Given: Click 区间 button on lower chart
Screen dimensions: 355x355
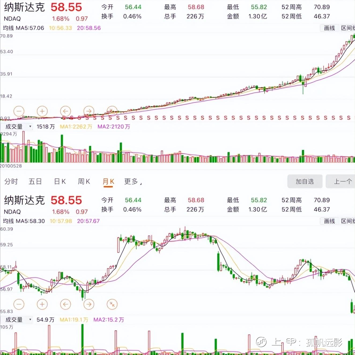Looking at the screenshot, I should (x=347, y=221).
